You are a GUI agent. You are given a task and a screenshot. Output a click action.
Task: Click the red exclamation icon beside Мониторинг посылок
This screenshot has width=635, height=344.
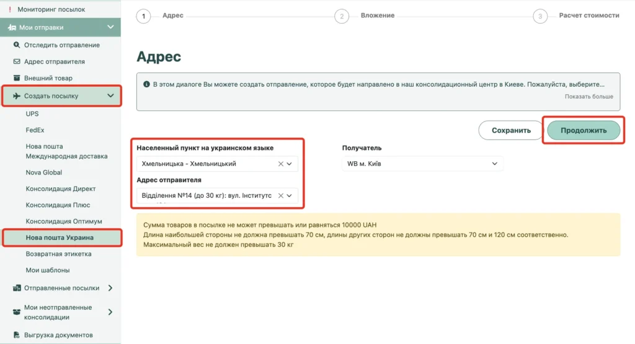pos(10,9)
